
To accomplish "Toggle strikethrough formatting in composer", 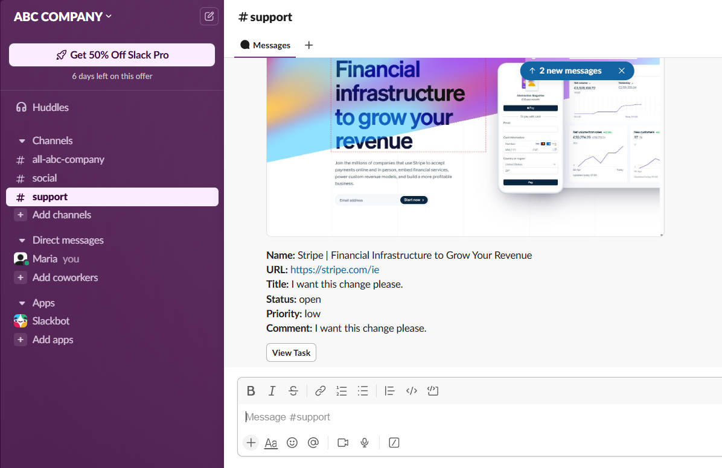I will (x=293, y=391).
